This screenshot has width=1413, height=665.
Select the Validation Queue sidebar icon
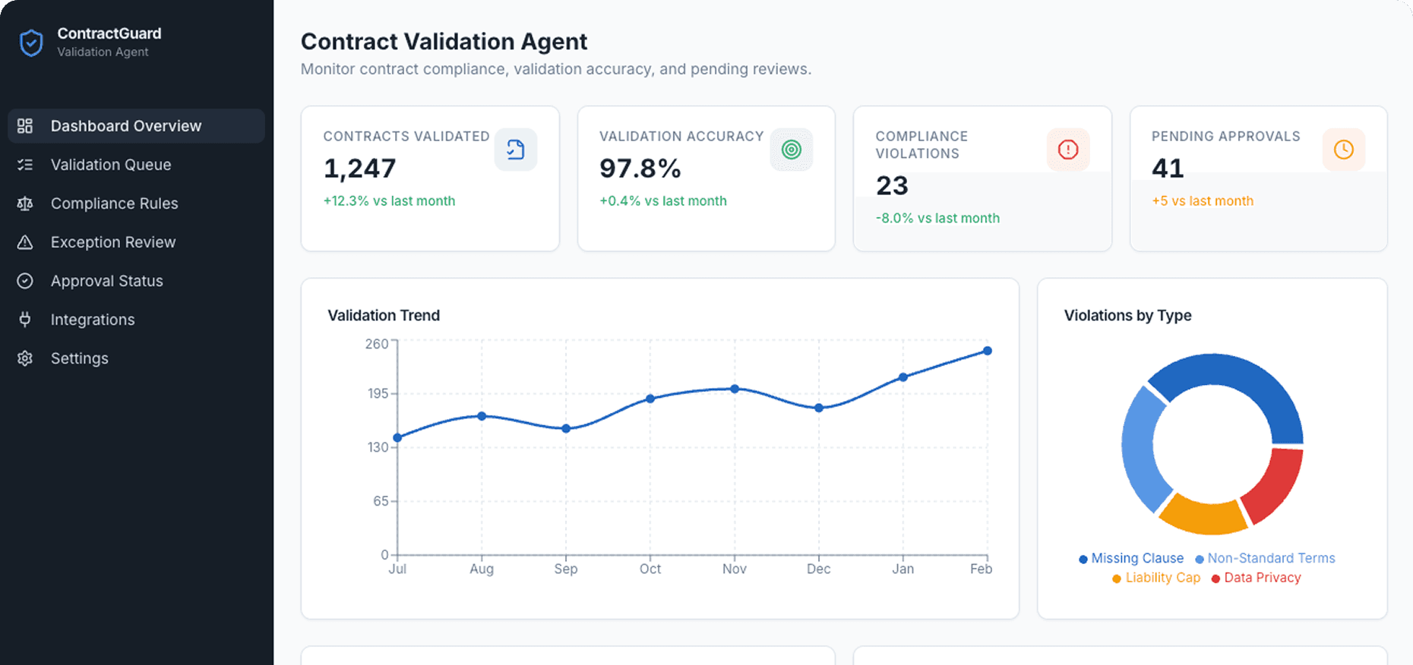25,165
